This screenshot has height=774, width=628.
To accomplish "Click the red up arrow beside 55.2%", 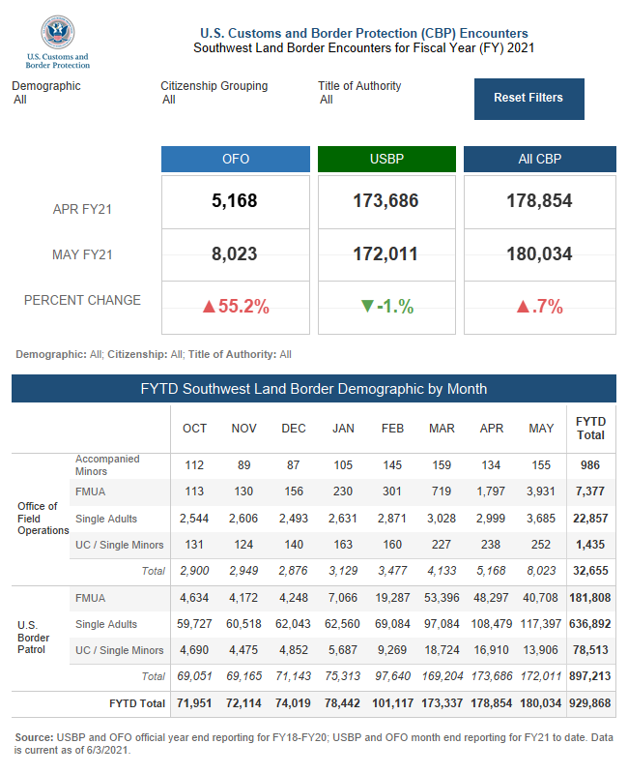I will coord(209,307).
